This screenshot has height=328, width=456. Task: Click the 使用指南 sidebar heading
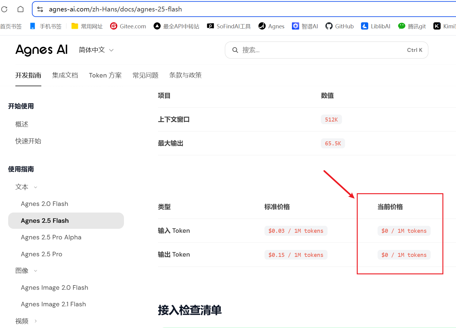click(21, 169)
